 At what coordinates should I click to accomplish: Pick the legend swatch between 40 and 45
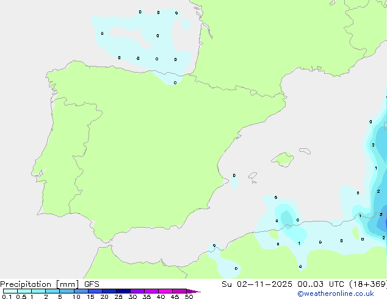click(x=165, y=291)
